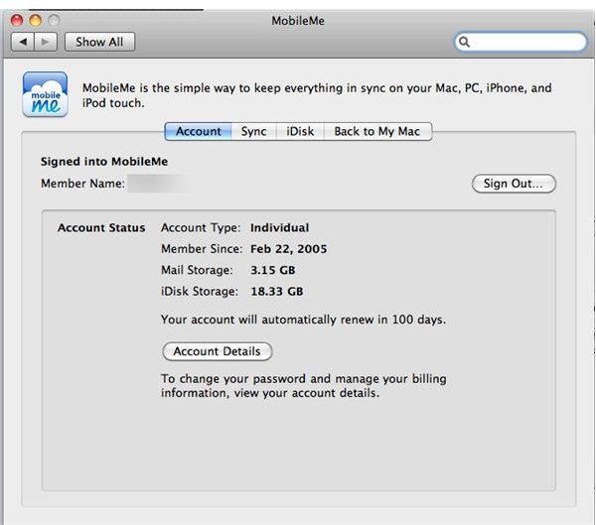The image size is (596, 525).
Task: Click the Show All button
Action: [99, 42]
